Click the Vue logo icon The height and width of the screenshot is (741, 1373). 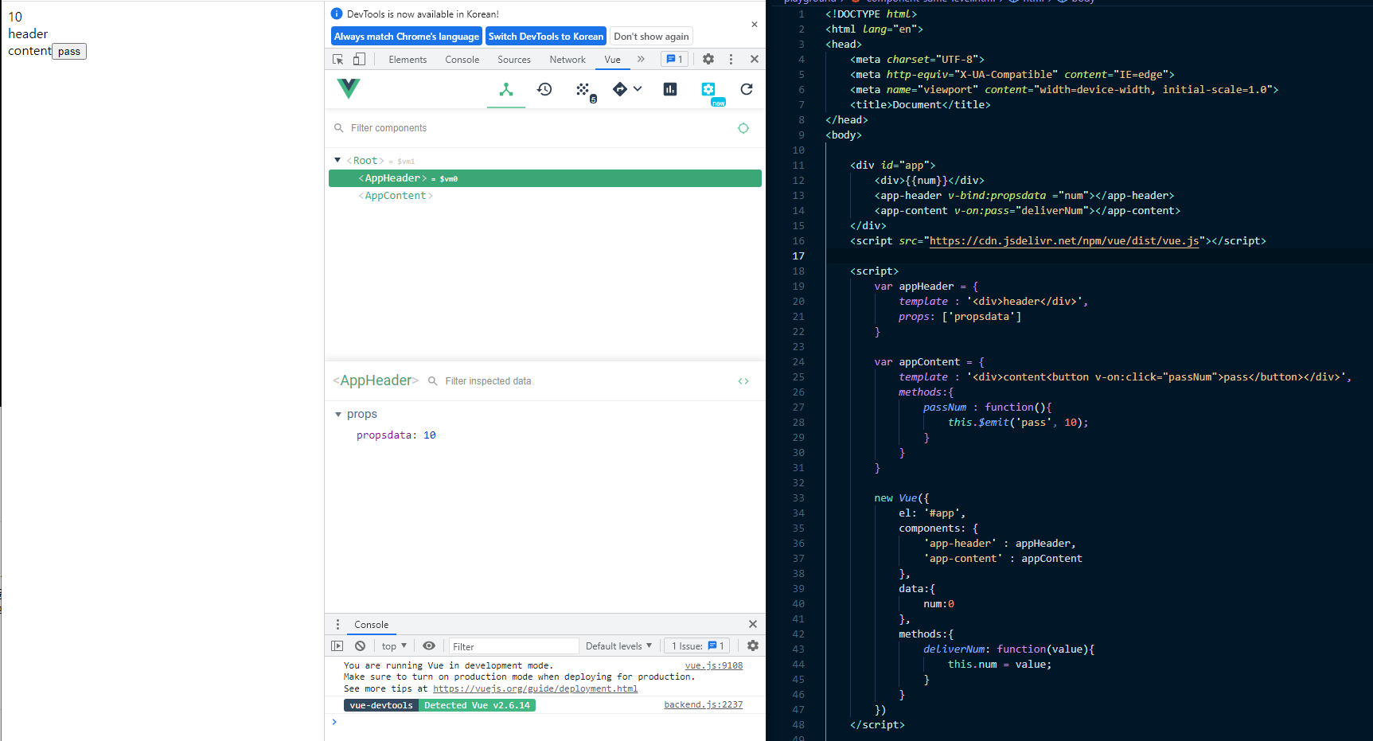pyautogui.click(x=349, y=88)
